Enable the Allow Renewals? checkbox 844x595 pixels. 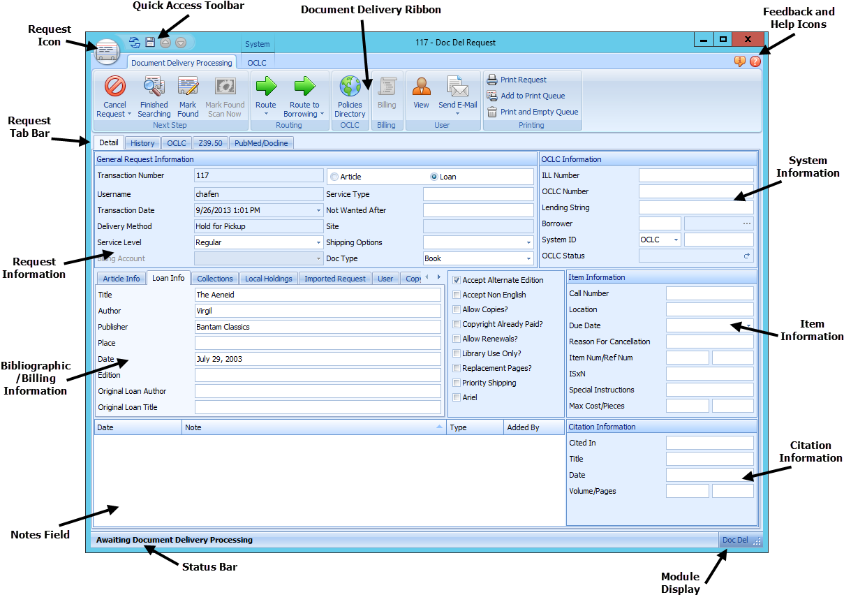pos(457,339)
